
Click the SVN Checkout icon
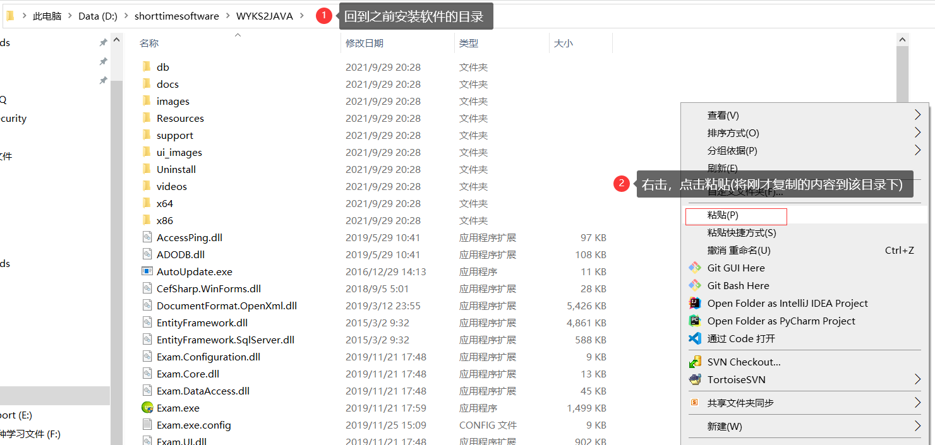pyautogui.click(x=695, y=362)
